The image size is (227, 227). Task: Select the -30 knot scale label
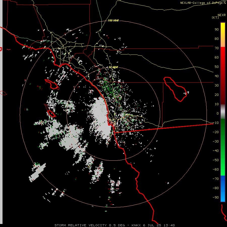coord(216,141)
